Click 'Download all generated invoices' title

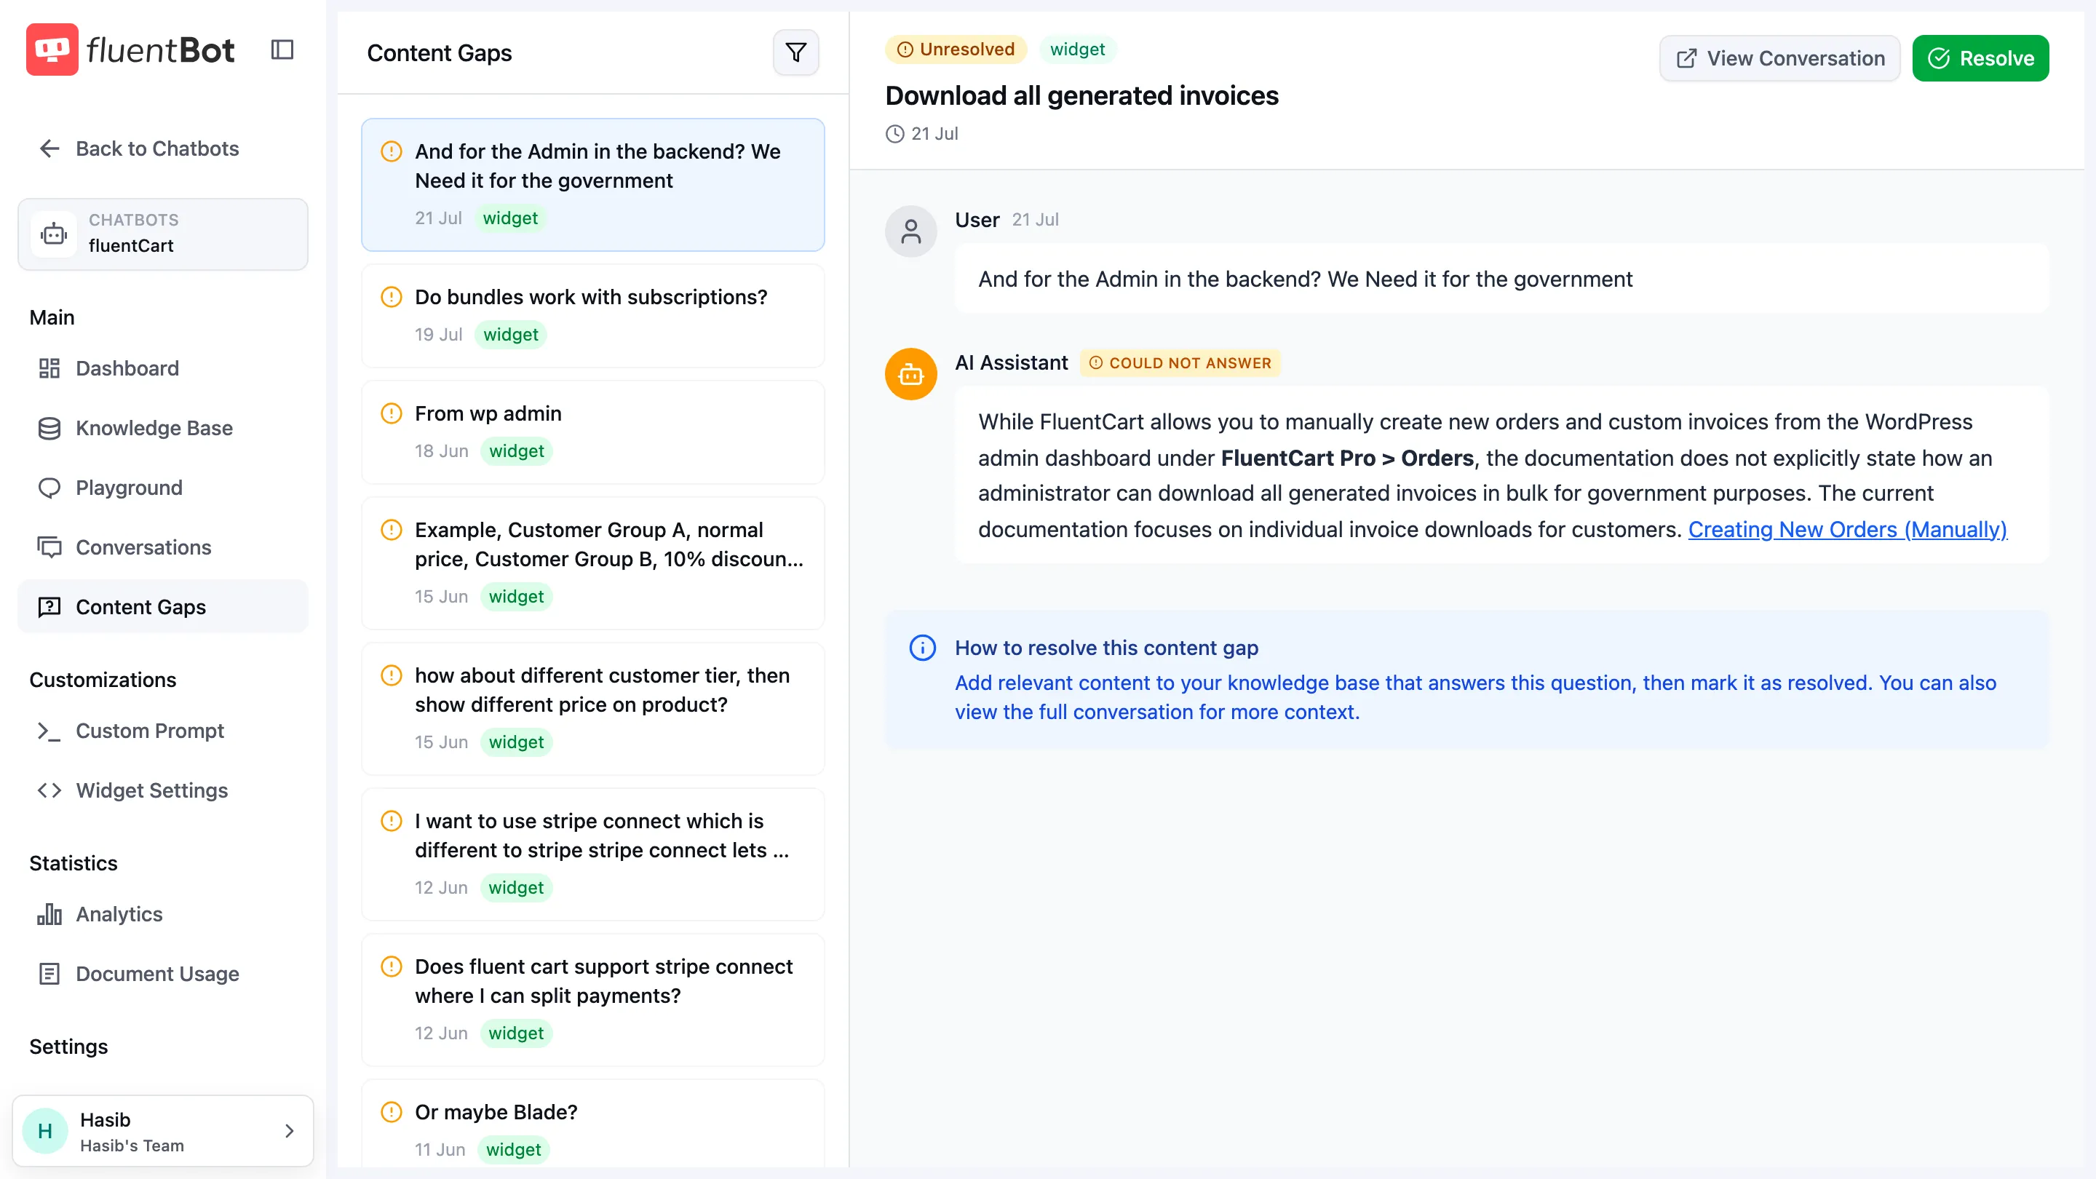1081,95
